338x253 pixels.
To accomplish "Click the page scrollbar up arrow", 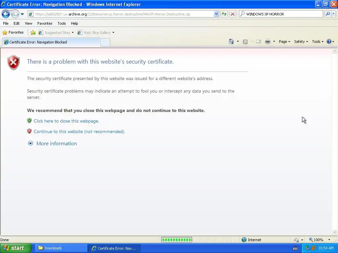I will point(335,51).
